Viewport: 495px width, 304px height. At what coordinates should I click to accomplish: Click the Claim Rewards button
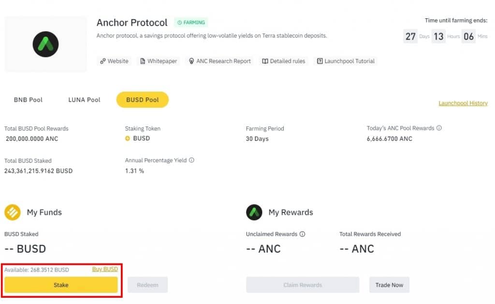(303, 285)
